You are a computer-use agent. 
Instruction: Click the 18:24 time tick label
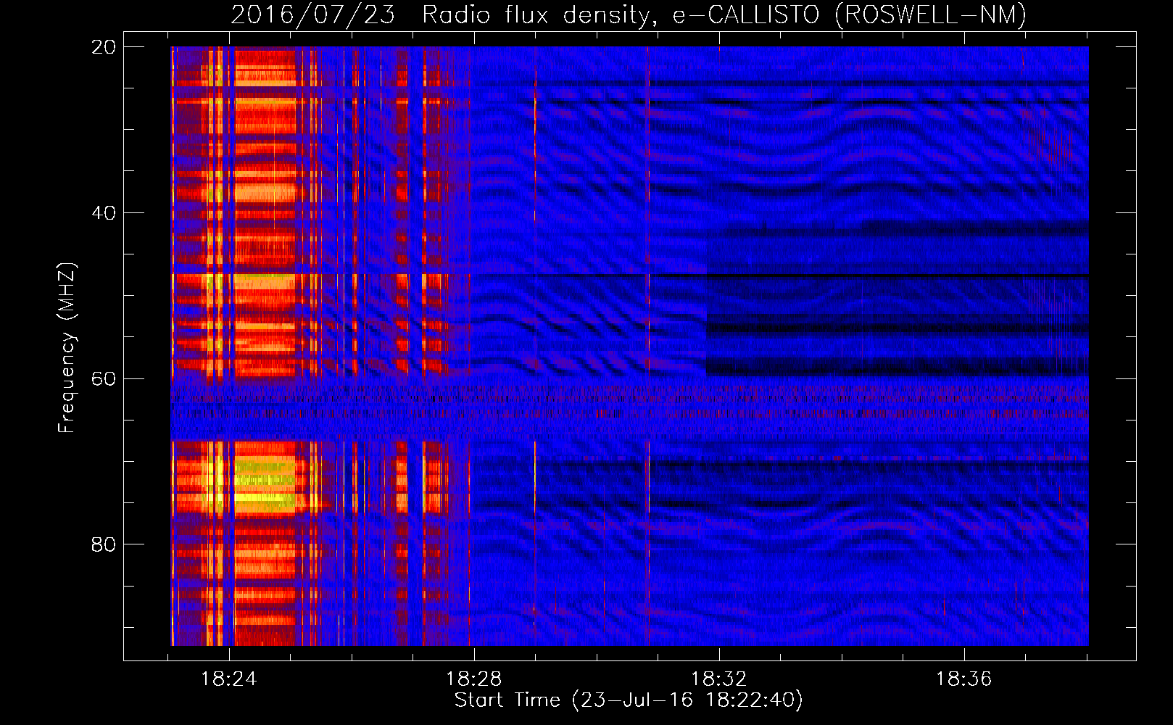click(229, 679)
